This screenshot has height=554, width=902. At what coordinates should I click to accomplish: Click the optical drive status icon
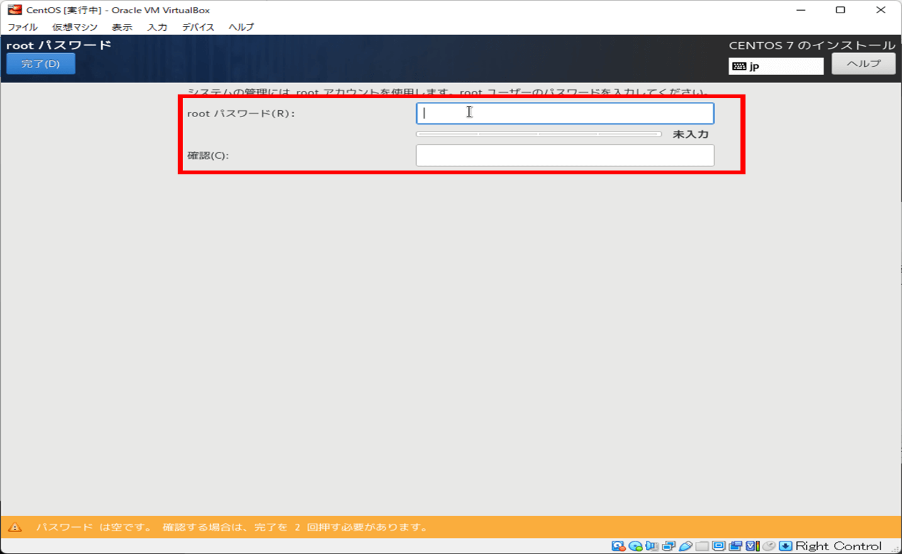pos(635,546)
